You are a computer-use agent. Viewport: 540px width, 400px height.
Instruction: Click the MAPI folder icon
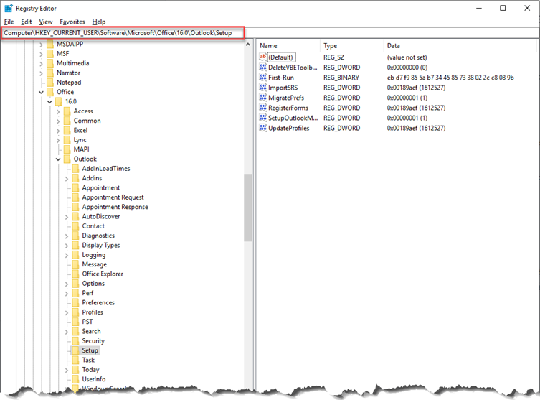[x=67, y=149]
